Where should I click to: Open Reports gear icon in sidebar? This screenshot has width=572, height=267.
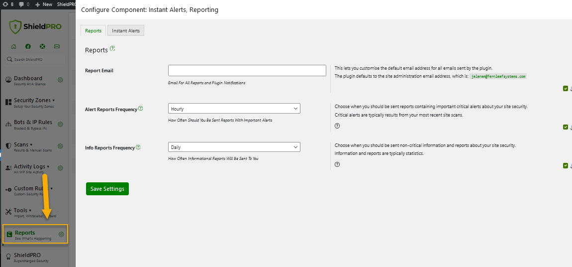point(61,235)
